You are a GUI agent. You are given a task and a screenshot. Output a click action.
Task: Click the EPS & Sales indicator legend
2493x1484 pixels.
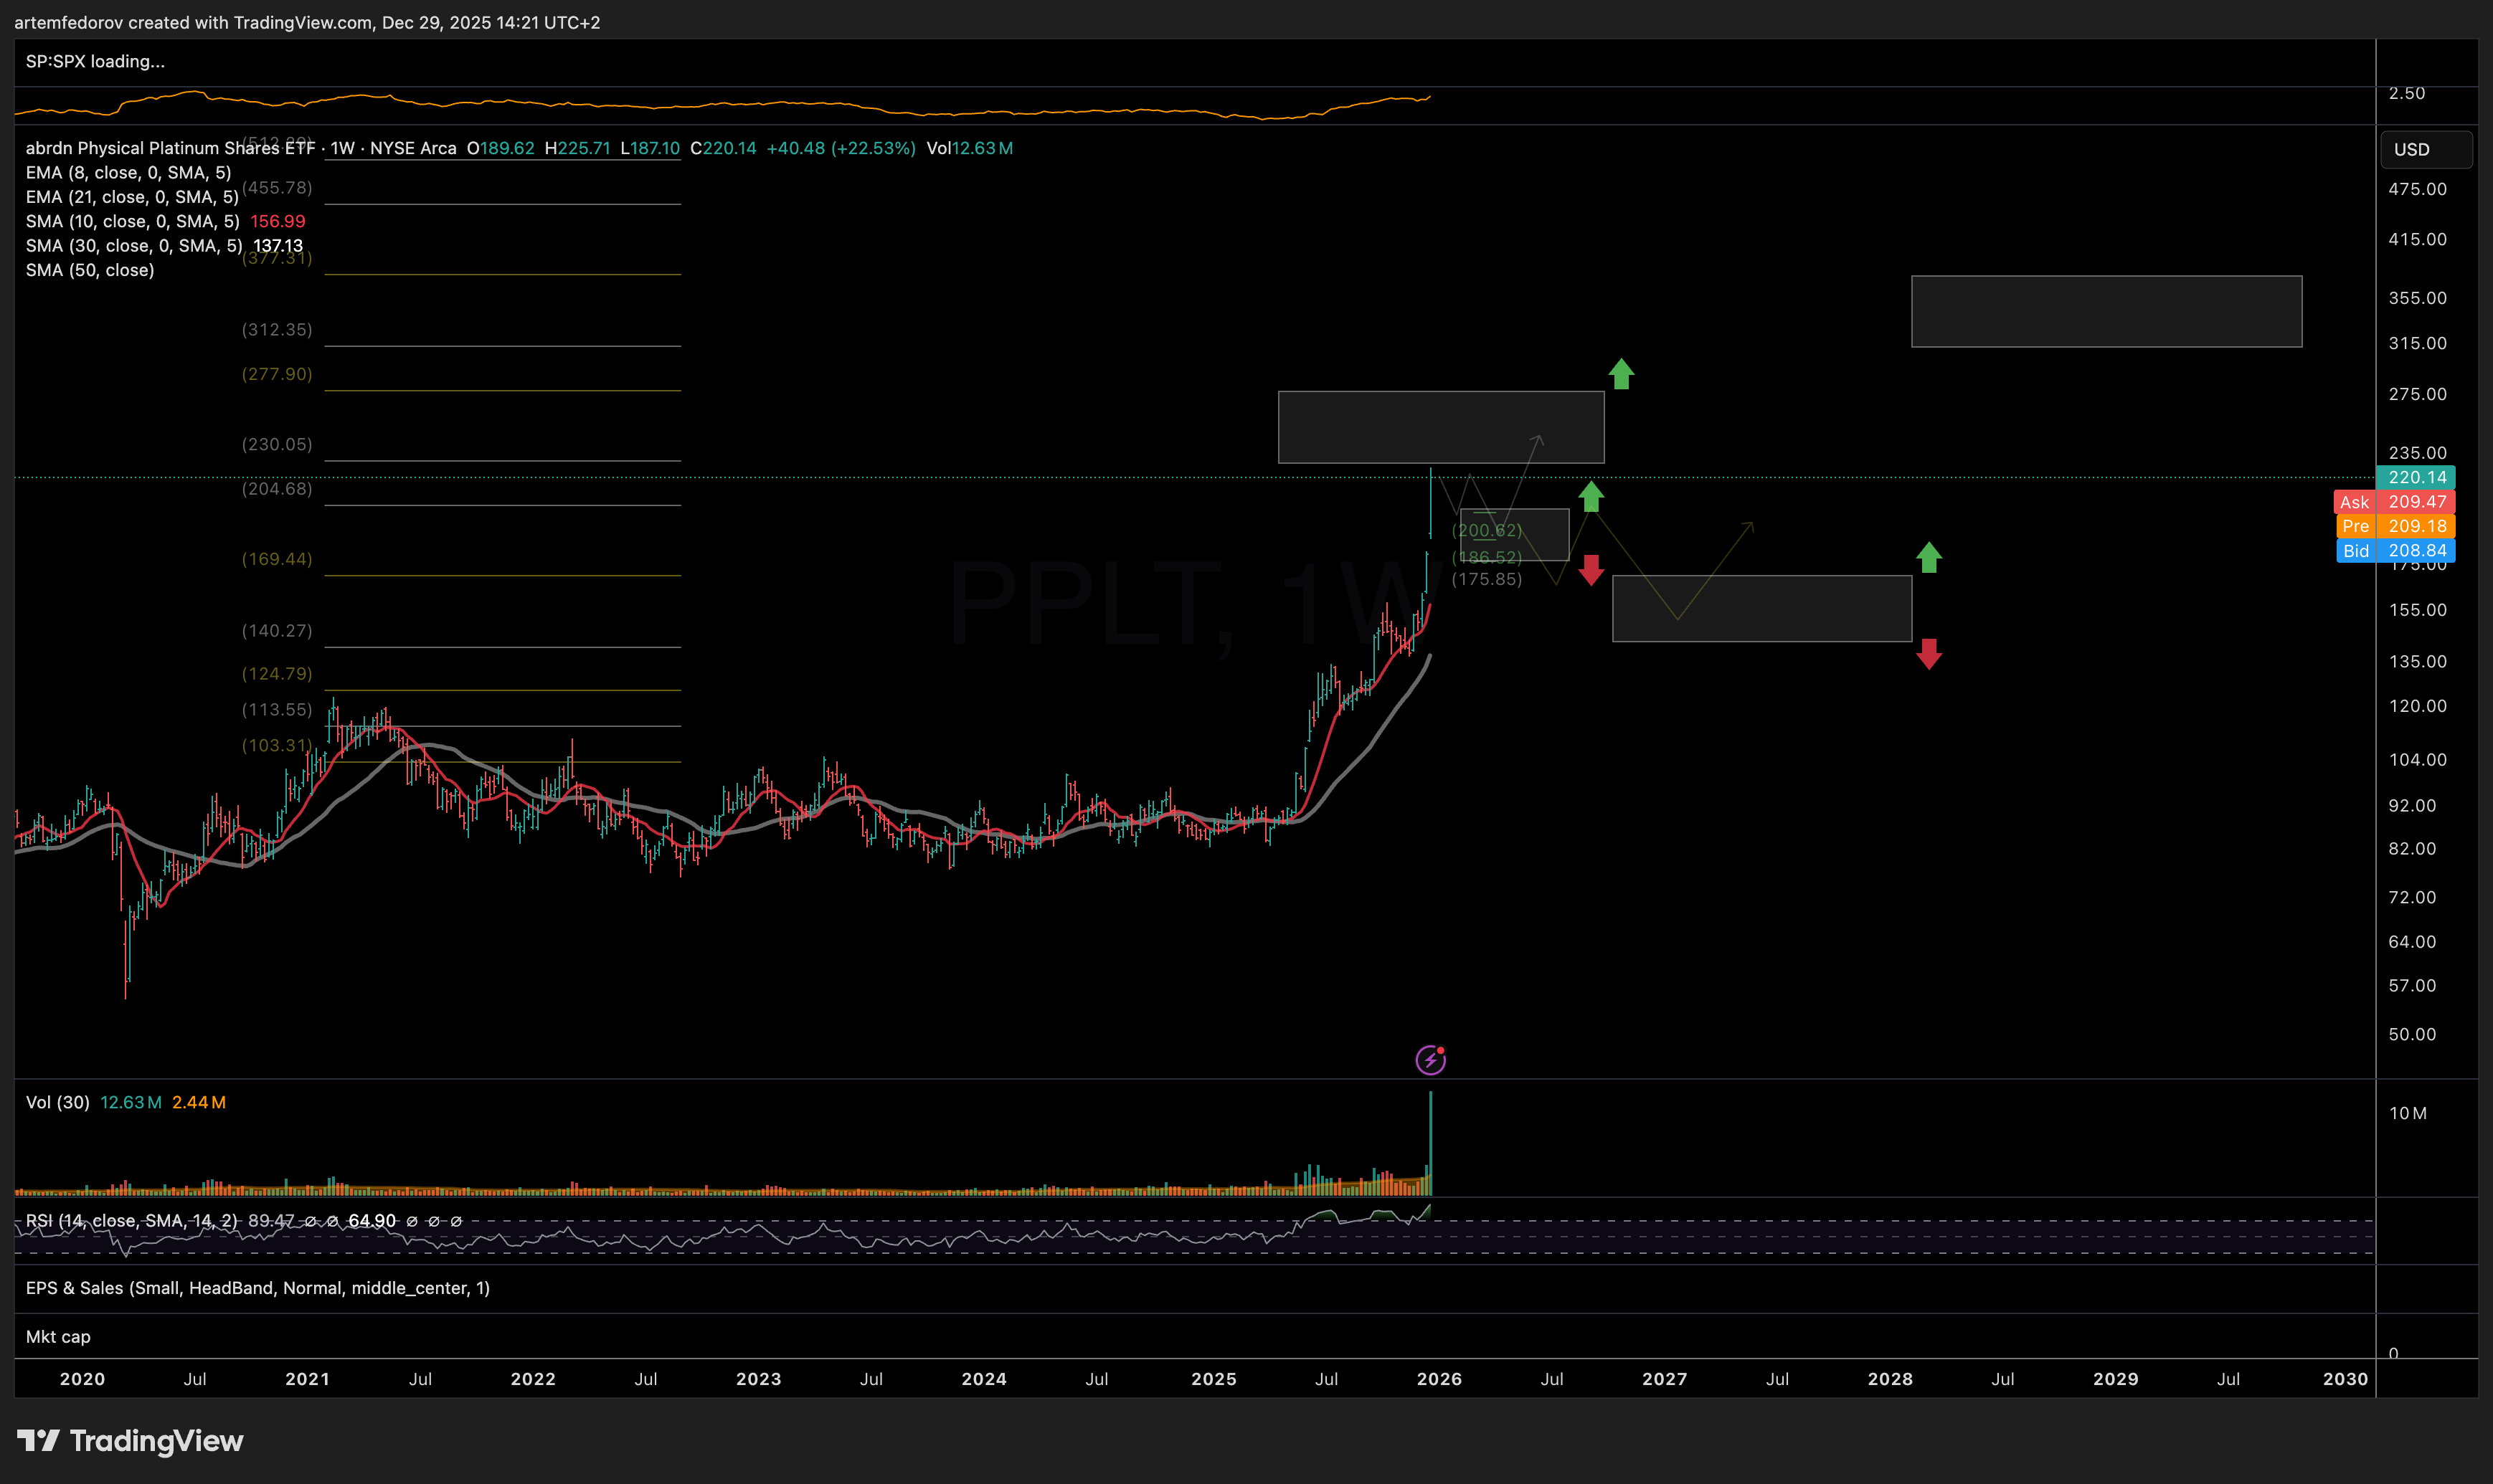258,1288
